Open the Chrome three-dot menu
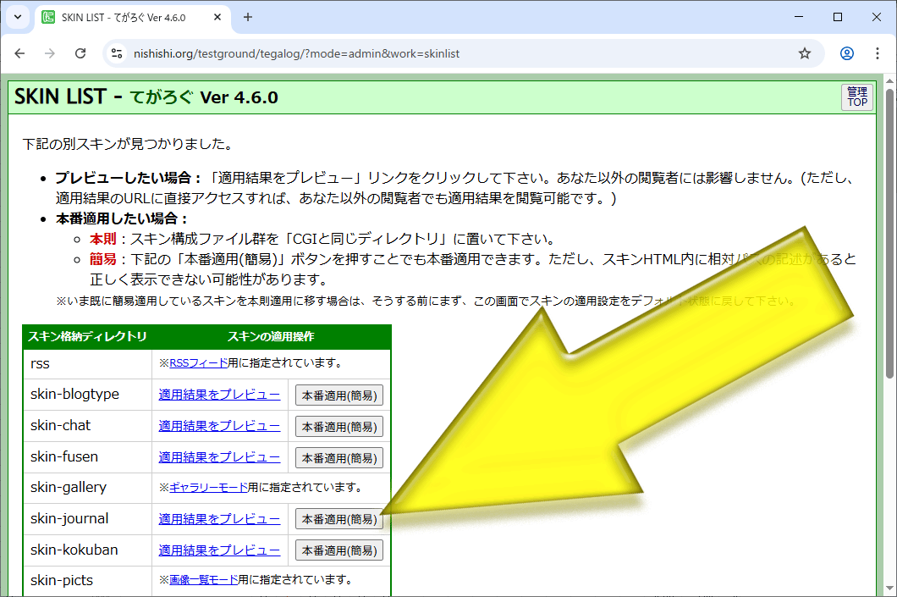 (878, 53)
